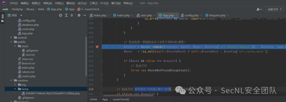The height and width of the screenshot is (102, 286).
Task: Open the 运行(U) menu
Action: tap(82, 3)
